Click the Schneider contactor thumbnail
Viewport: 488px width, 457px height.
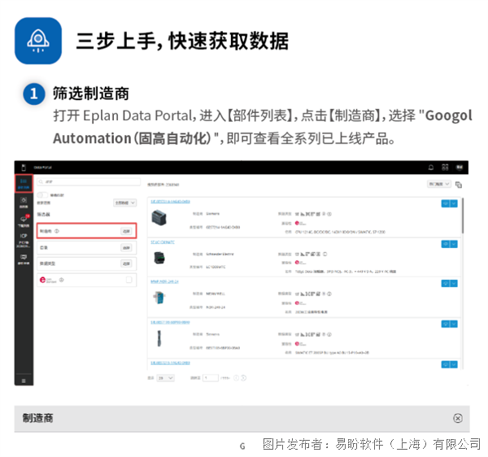click(159, 259)
